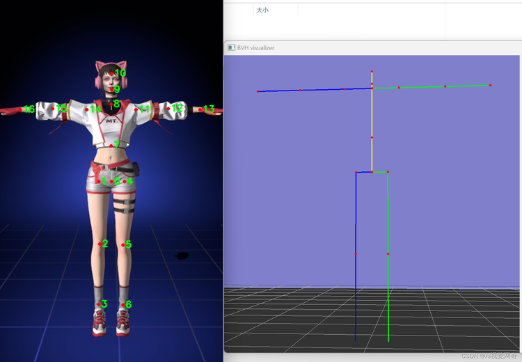522x362 pixels.
Task: Click the BVH visualizer title bar text
Action: 255,48
